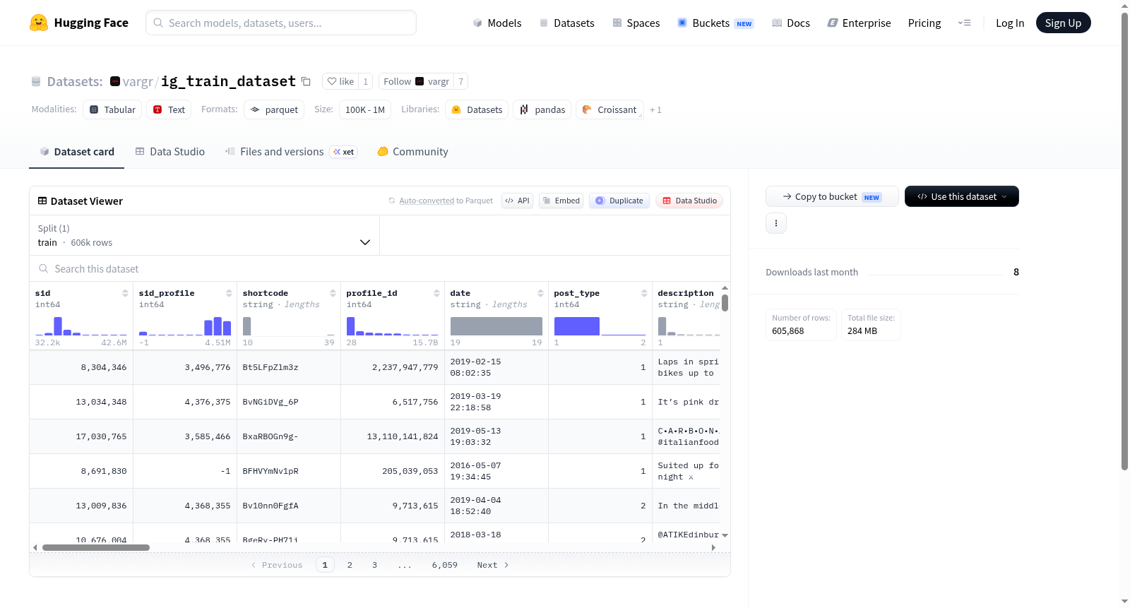Click the post_type histogram bar
Image resolution: width=1130 pixels, height=608 pixels.
pyautogui.click(x=577, y=326)
